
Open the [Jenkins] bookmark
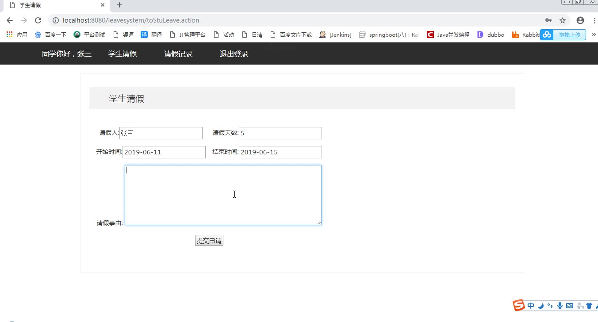[x=335, y=34]
